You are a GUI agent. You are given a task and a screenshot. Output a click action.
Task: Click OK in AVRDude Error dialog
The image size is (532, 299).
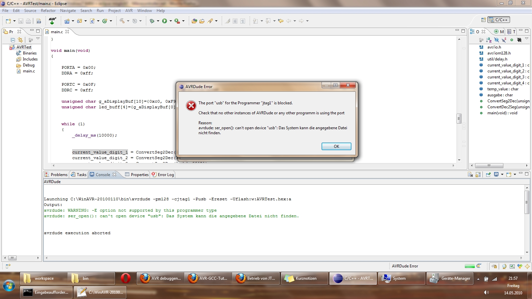coord(336,146)
